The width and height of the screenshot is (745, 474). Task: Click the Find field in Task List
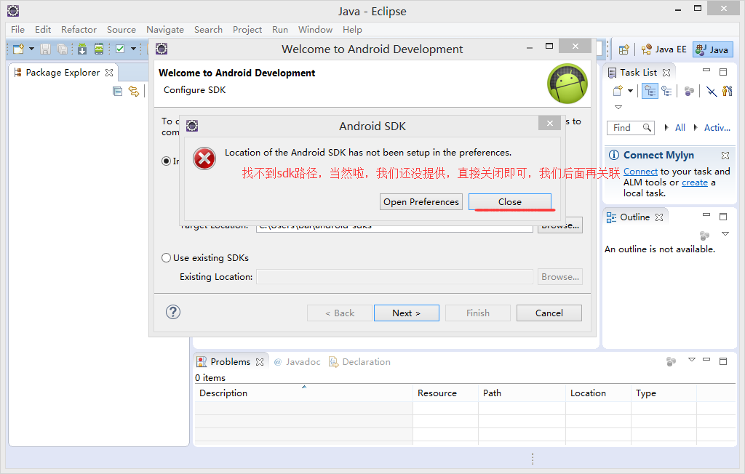click(x=631, y=128)
